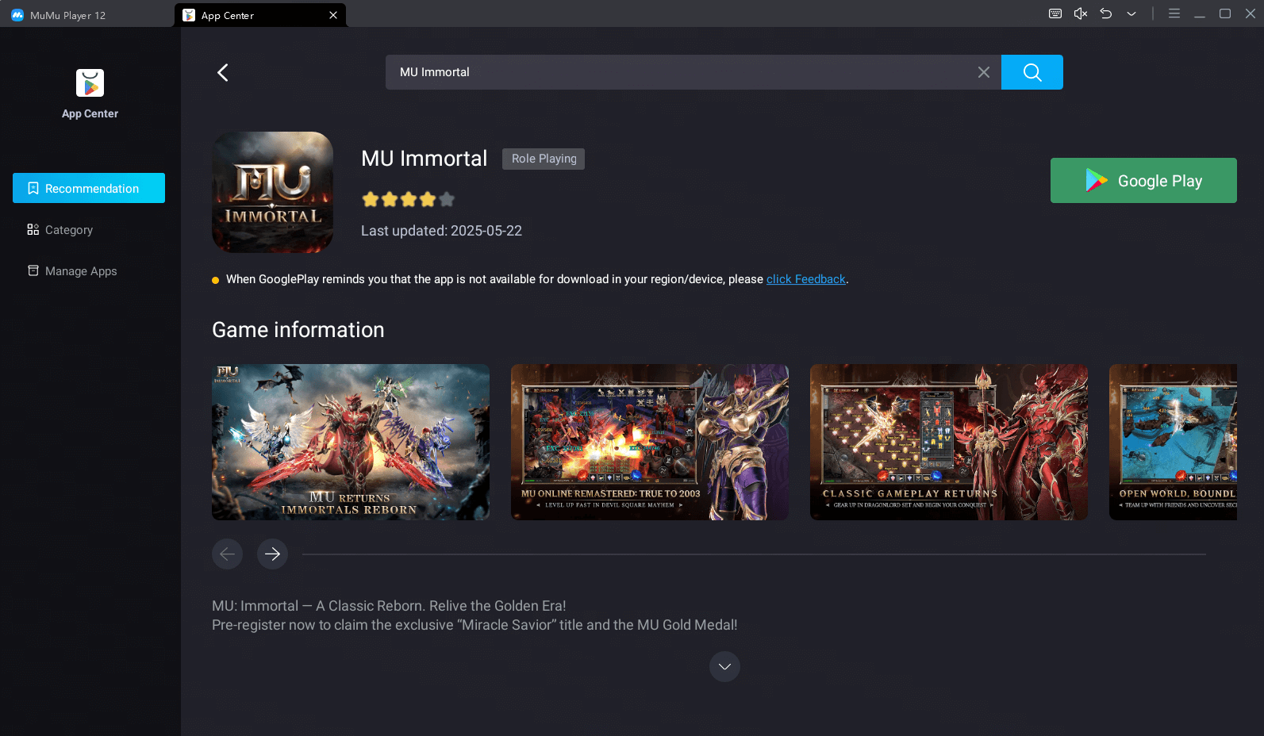
Task: Open the App Center logo icon
Action: pyautogui.click(x=90, y=83)
